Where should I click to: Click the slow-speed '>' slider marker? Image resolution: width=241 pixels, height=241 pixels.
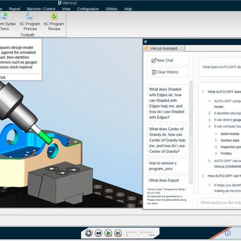click(127, 235)
